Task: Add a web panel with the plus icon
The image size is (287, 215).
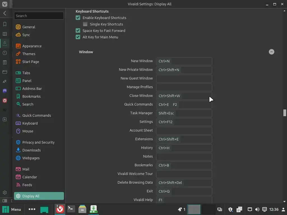Action: (5, 119)
